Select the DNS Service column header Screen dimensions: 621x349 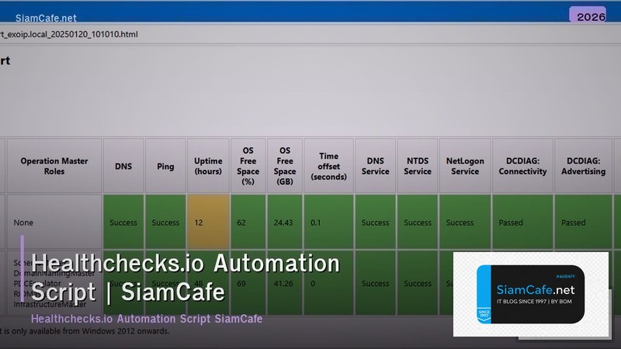376,166
